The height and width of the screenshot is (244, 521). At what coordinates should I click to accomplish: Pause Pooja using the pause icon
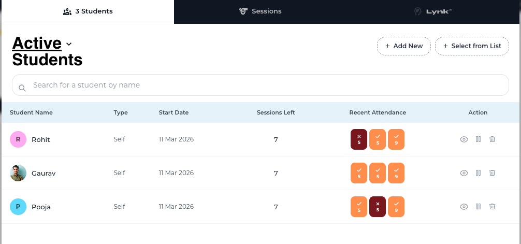coord(478,206)
